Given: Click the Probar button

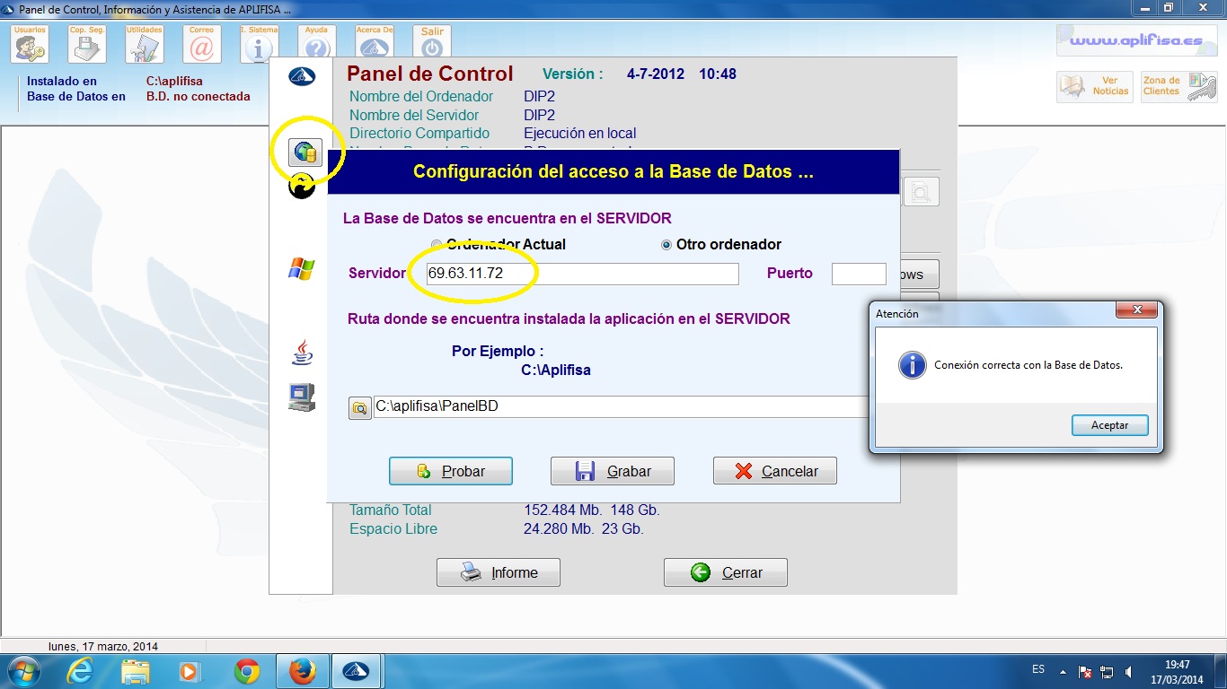Looking at the screenshot, I should tap(451, 471).
